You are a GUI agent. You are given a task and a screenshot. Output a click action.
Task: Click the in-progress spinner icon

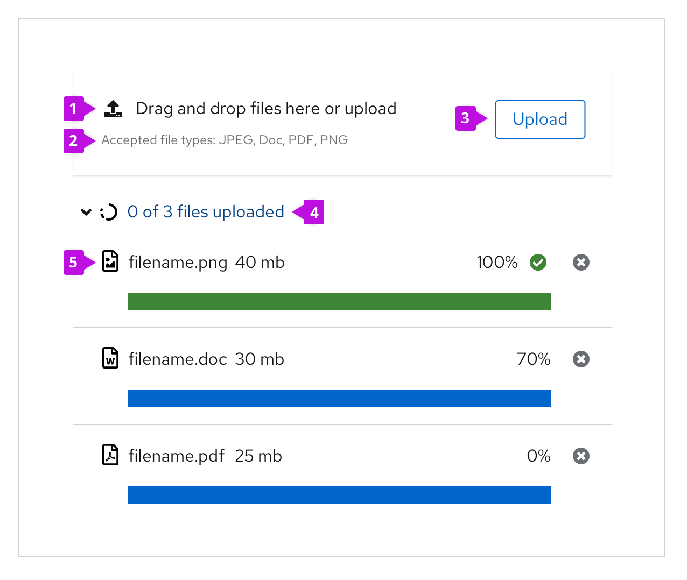click(109, 212)
